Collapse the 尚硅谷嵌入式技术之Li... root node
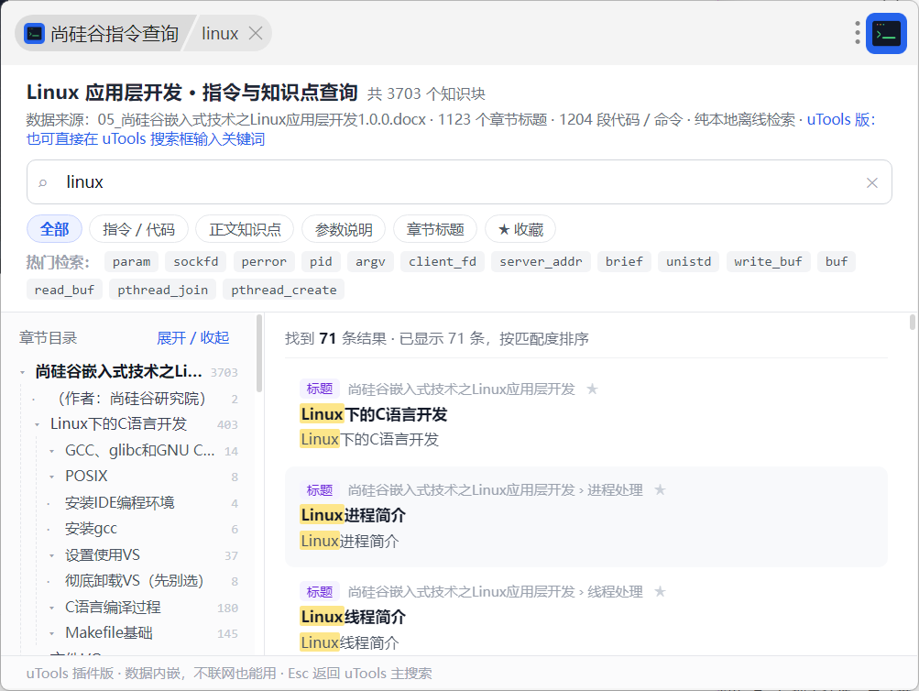The height and width of the screenshot is (691, 919). tap(22, 372)
